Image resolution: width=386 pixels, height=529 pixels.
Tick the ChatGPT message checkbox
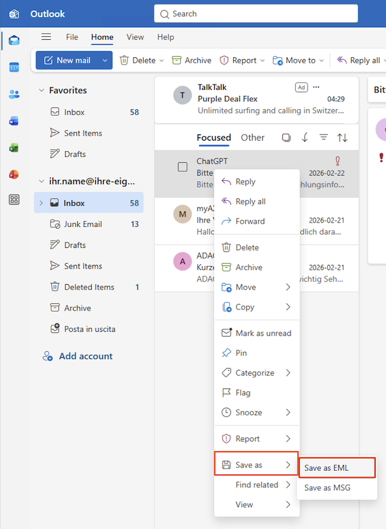pos(183,166)
